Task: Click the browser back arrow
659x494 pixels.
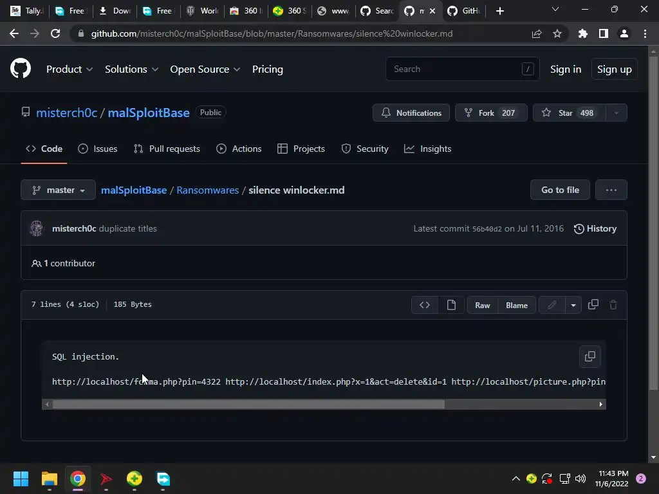Action: [14, 33]
